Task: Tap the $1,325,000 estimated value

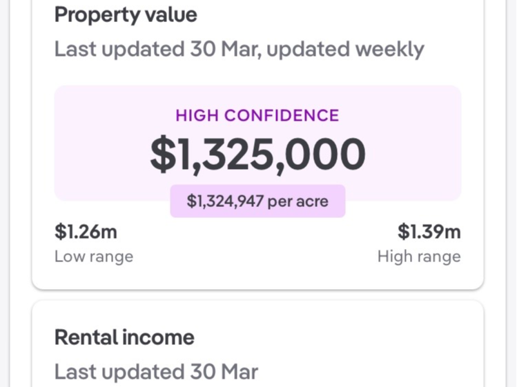Action: coord(257,155)
